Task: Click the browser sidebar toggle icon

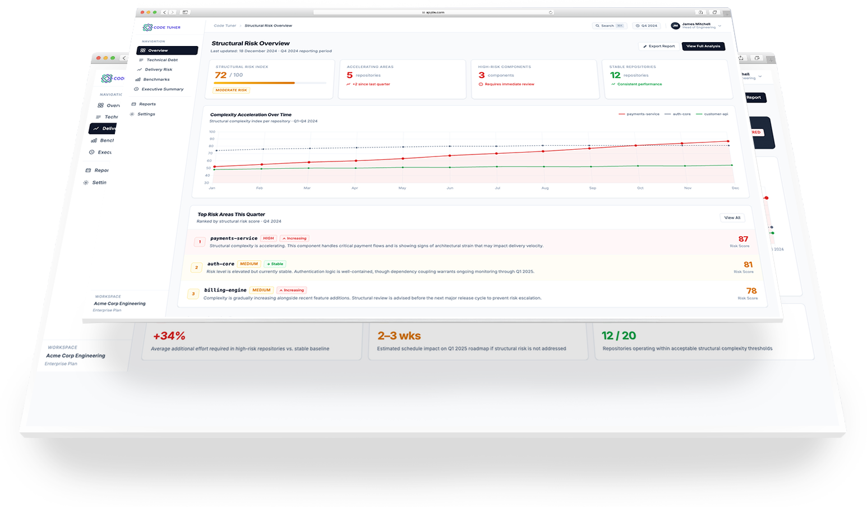Action: tap(185, 12)
